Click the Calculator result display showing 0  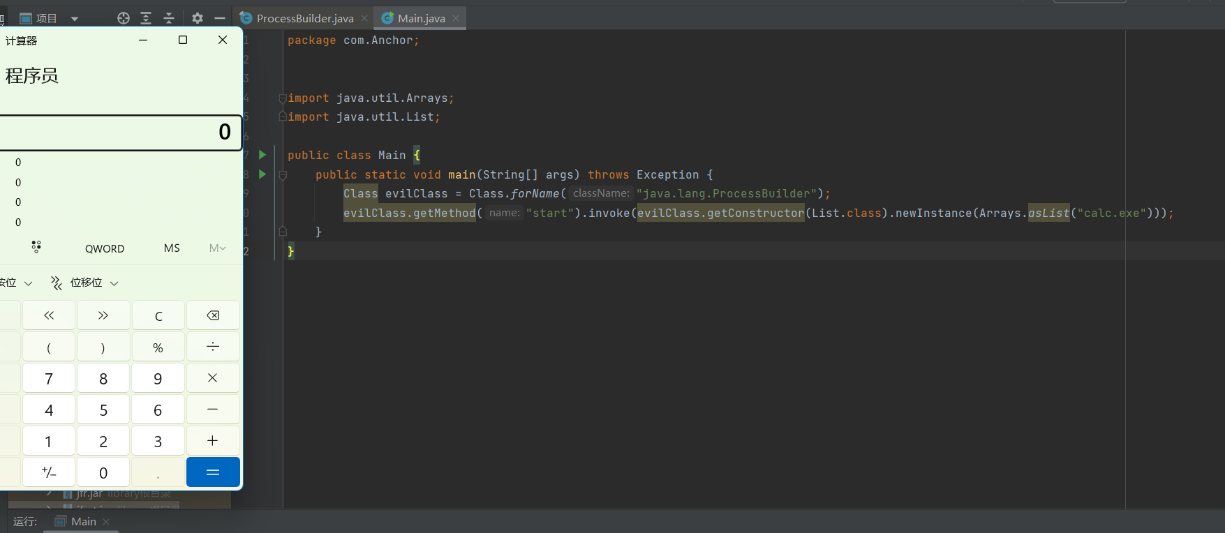(x=120, y=133)
